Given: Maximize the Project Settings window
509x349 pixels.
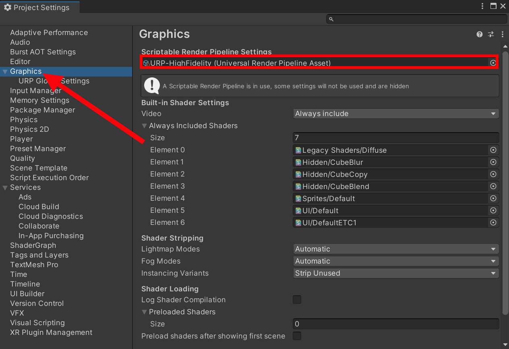Looking at the screenshot, I should [493, 6].
